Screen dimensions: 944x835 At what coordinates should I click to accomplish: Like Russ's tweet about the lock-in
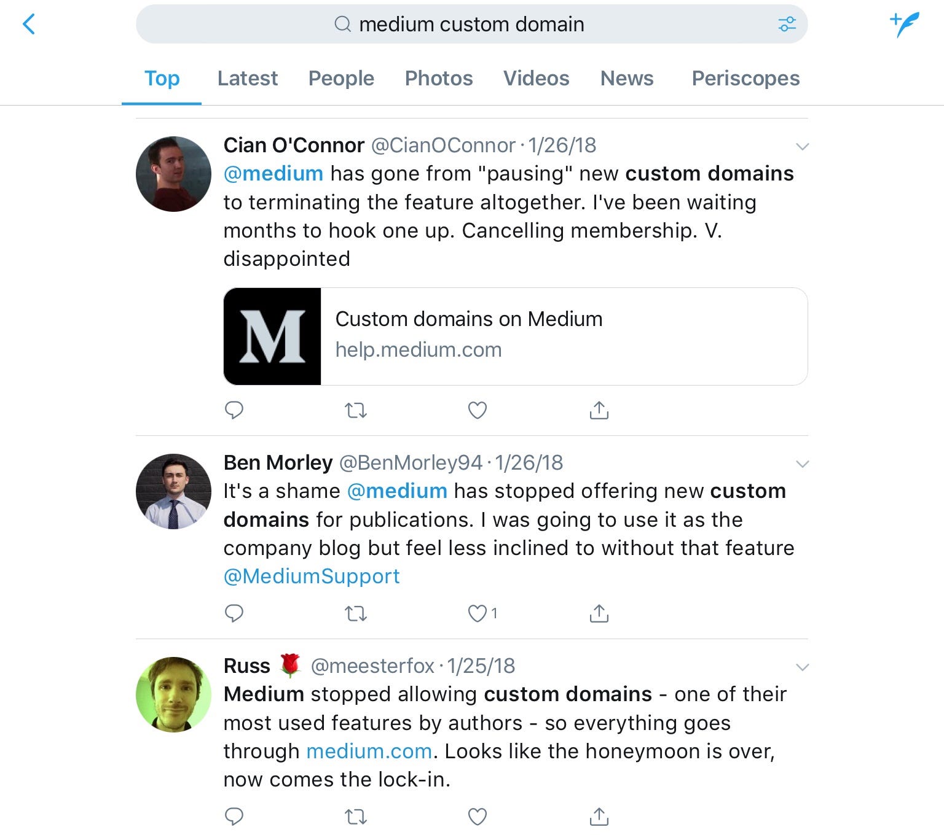(x=478, y=816)
